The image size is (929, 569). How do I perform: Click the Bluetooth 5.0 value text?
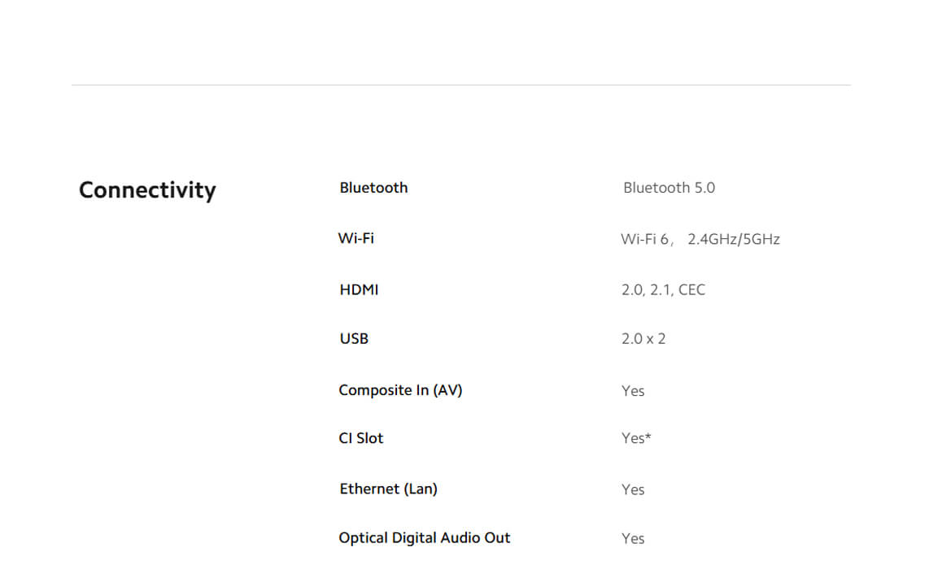pos(669,188)
